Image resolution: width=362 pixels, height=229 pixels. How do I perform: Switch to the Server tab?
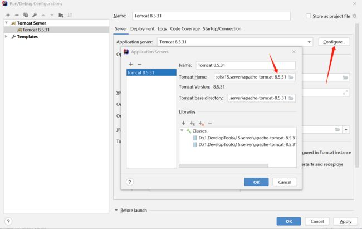click(x=121, y=28)
